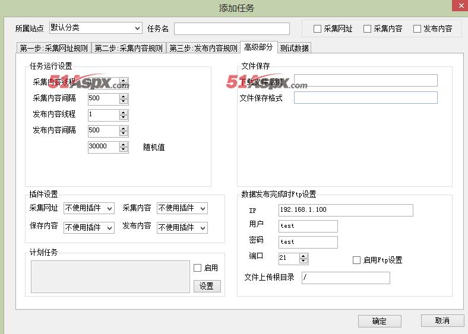The image size is (468, 334).
Task: Click the 确定 button
Action: (x=380, y=321)
